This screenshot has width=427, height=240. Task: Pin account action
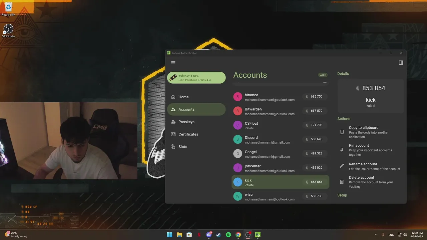[370, 150]
